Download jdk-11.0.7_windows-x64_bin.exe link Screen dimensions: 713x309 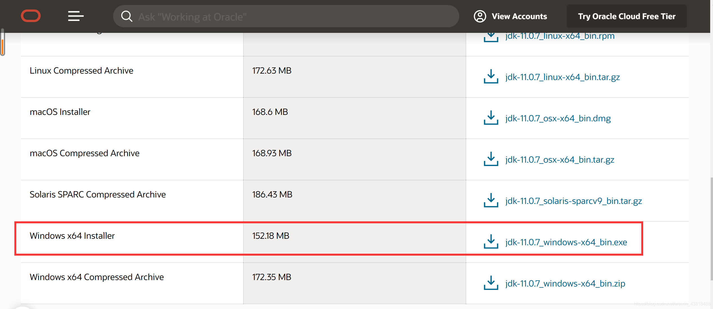566,242
